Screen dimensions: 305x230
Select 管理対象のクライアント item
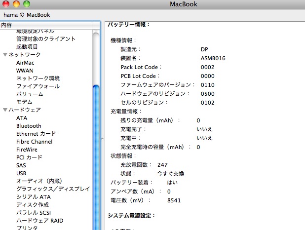(46, 39)
